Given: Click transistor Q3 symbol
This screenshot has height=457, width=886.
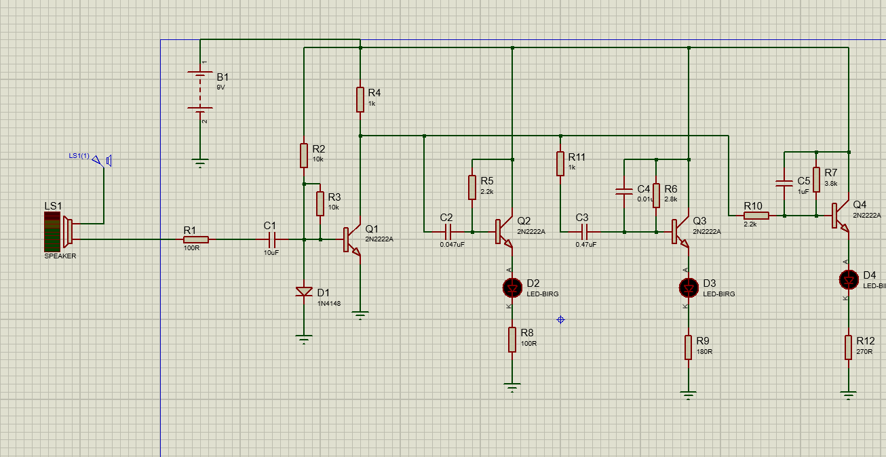Looking at the screenshot, I should [x=680, y=232].
